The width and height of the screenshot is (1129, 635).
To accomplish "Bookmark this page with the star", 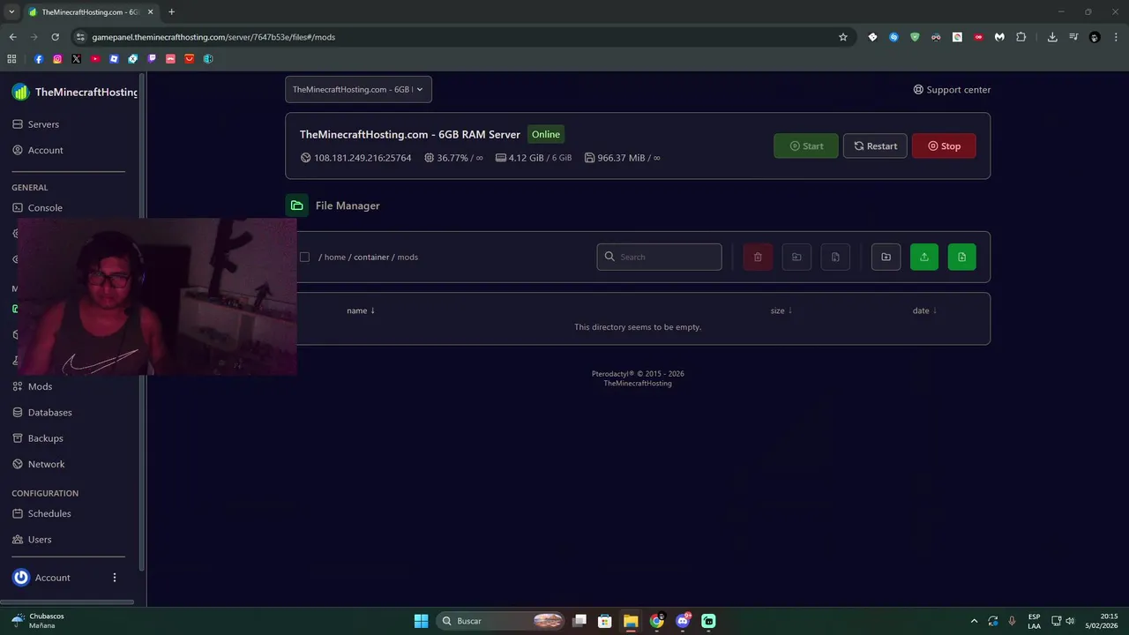I will (x=843, y=37).
